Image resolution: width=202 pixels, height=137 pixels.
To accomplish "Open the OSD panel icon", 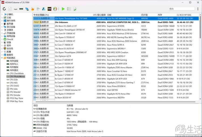I will pyautogui.click(x=49, y=9).
